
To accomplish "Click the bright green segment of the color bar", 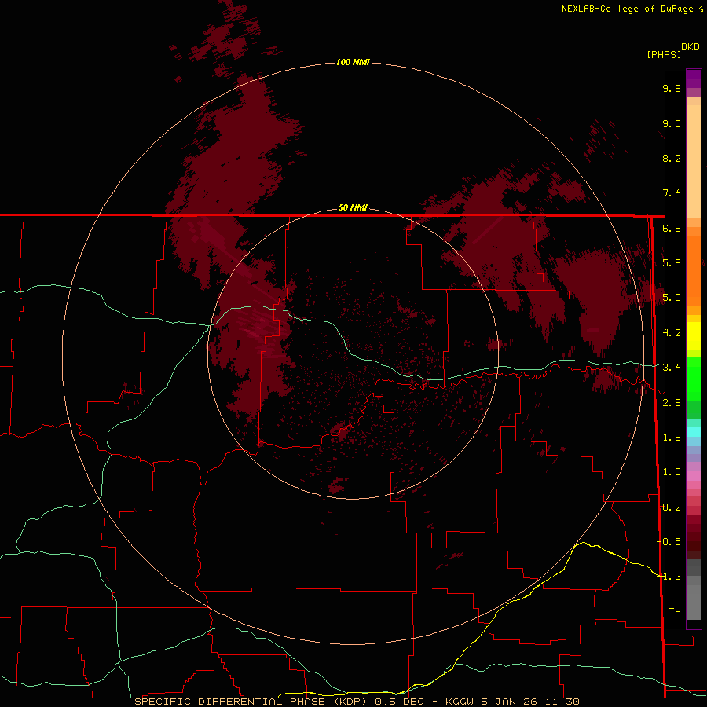I will tap(694, 379).
